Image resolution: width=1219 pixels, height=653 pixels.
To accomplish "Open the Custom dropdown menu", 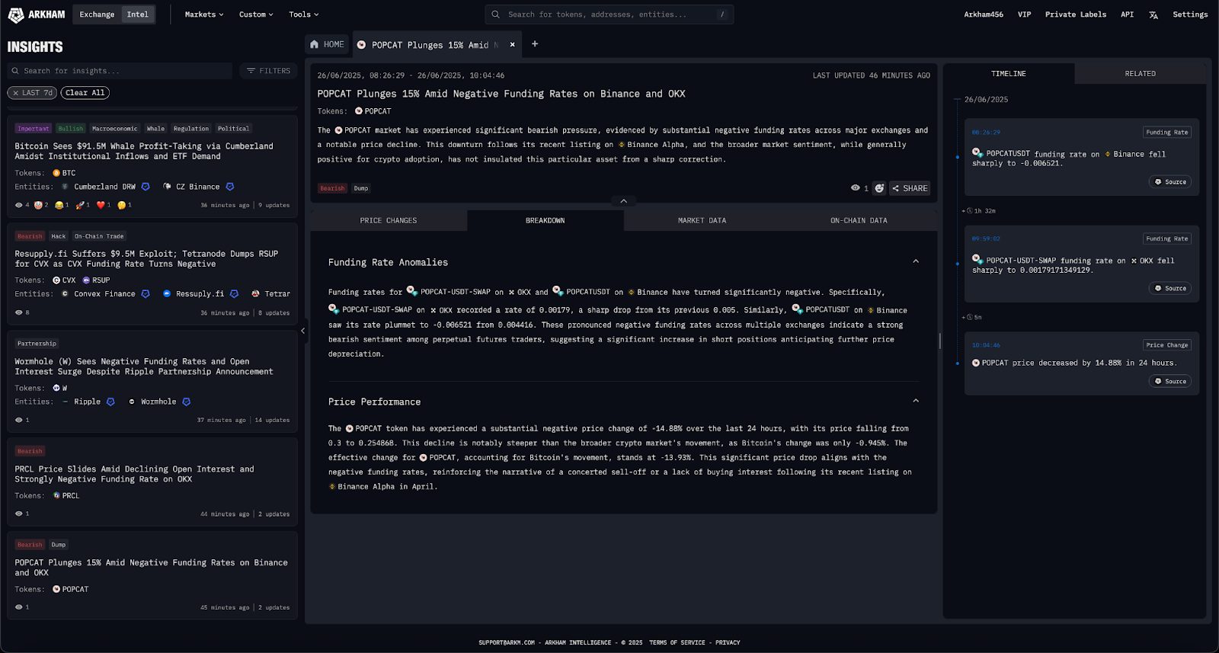I will [x=256, y=14].
